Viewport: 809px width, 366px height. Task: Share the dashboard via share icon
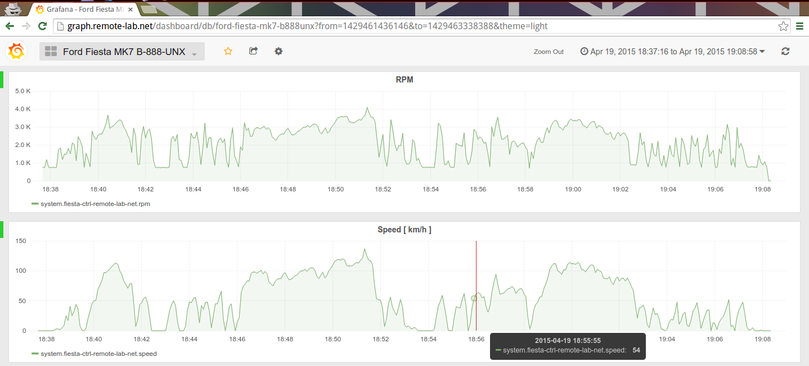click(x=253, y=51)
